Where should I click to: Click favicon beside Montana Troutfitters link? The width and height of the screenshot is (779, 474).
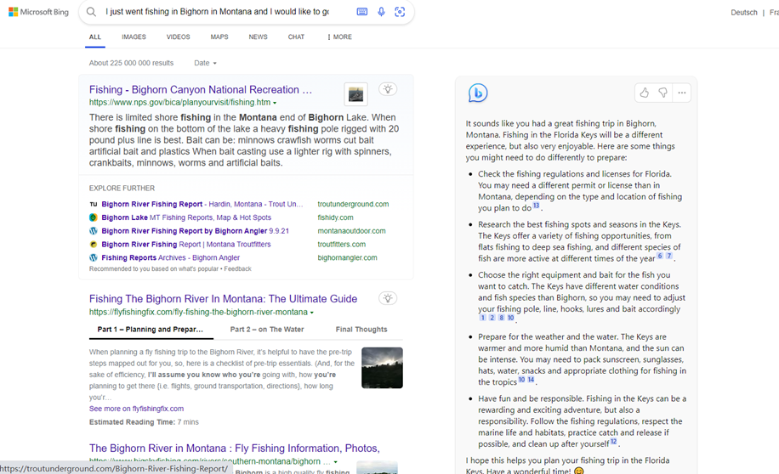point(94,244)
